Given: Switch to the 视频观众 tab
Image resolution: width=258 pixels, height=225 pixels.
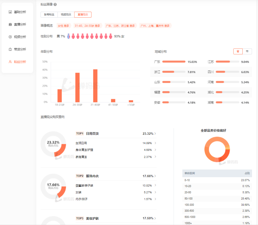Looking at the screenshot, I should (66, 14).
